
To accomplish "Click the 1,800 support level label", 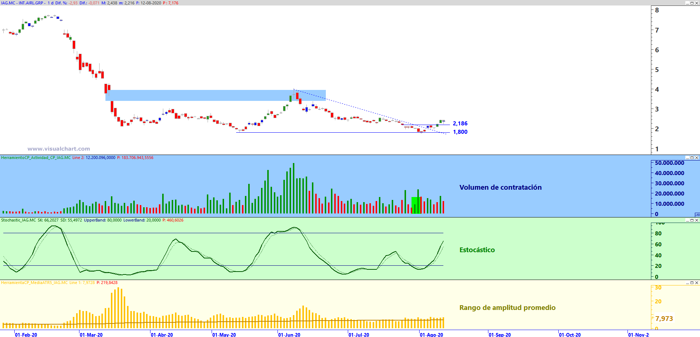I will pyautogui.click(x=460, y=132).
